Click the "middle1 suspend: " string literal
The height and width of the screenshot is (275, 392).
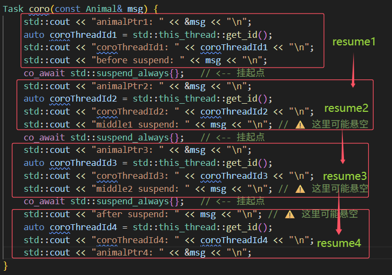140,125
